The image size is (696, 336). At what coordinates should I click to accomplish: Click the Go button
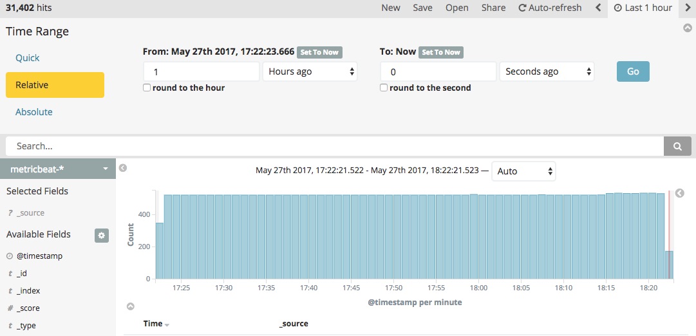(x=633, y=71)
